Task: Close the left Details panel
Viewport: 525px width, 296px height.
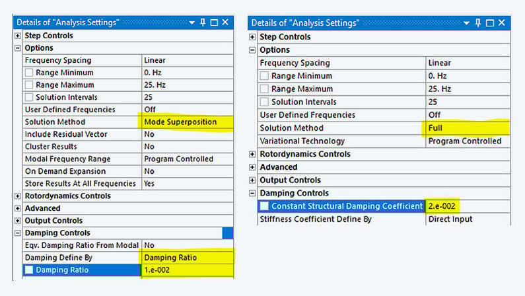Action: click(x=225, y=22)
